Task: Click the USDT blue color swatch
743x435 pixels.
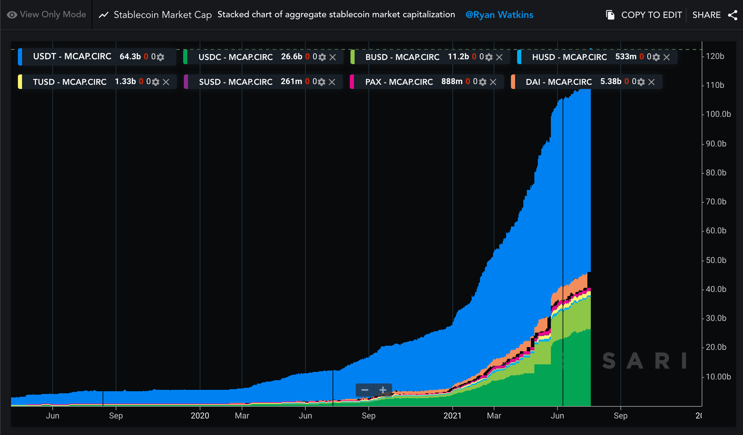Action: [x=20, y=57]
